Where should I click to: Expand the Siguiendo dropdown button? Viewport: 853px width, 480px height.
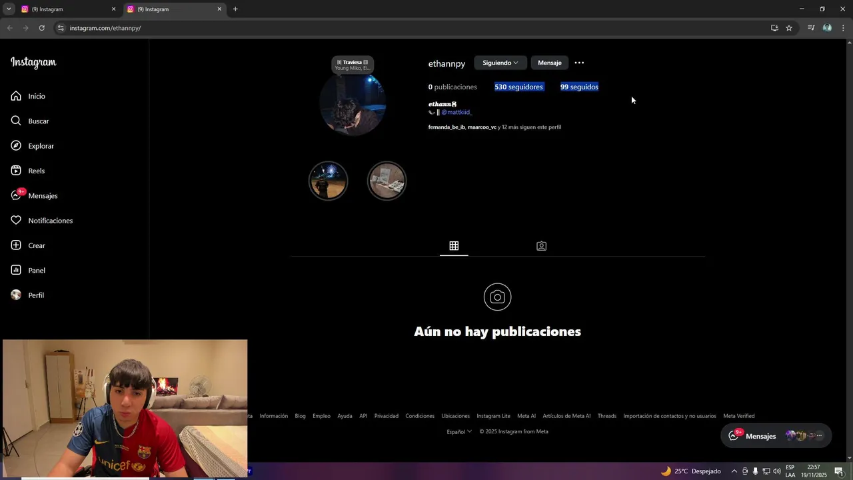pyautogui.click(x=500, y=63)
